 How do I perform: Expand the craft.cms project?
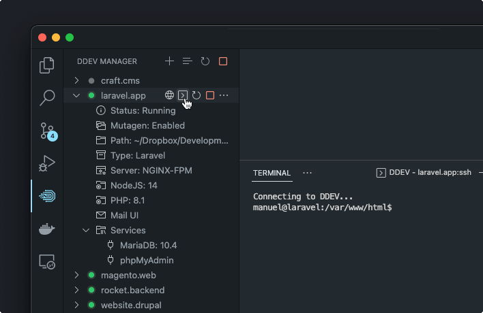(x=77, y=80)
